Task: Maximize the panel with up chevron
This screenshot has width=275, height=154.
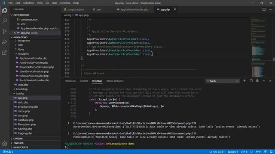Action: [264, 81]
